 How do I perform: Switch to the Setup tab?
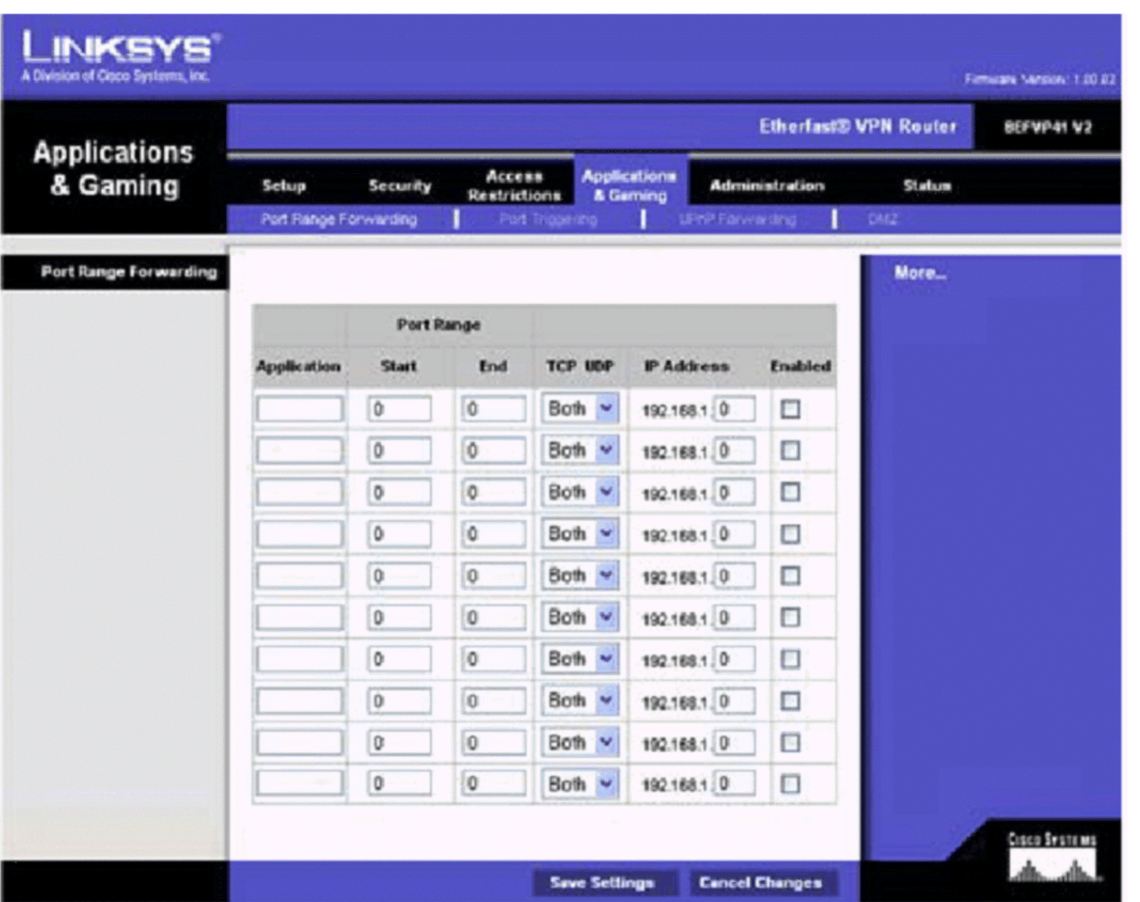click(284, 186)
